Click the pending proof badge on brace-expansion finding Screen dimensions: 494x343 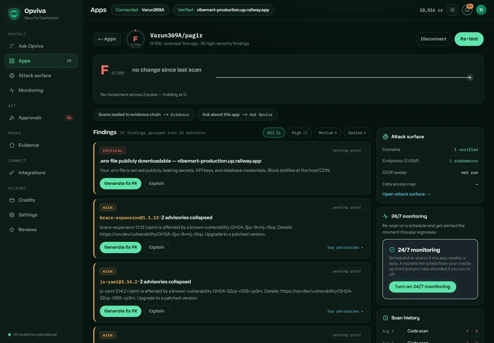(x=347, y=207)
